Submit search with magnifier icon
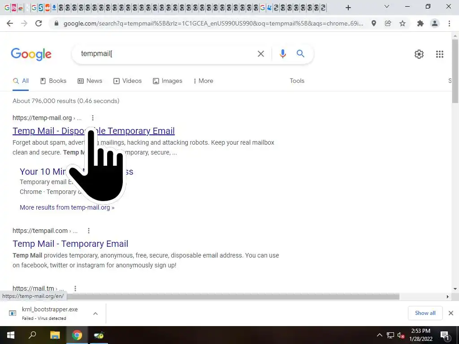The image size is (459, 344). point(300,54)
